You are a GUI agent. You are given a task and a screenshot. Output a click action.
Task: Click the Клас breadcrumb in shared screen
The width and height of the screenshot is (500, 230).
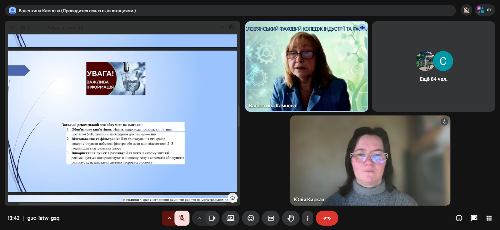33,28
